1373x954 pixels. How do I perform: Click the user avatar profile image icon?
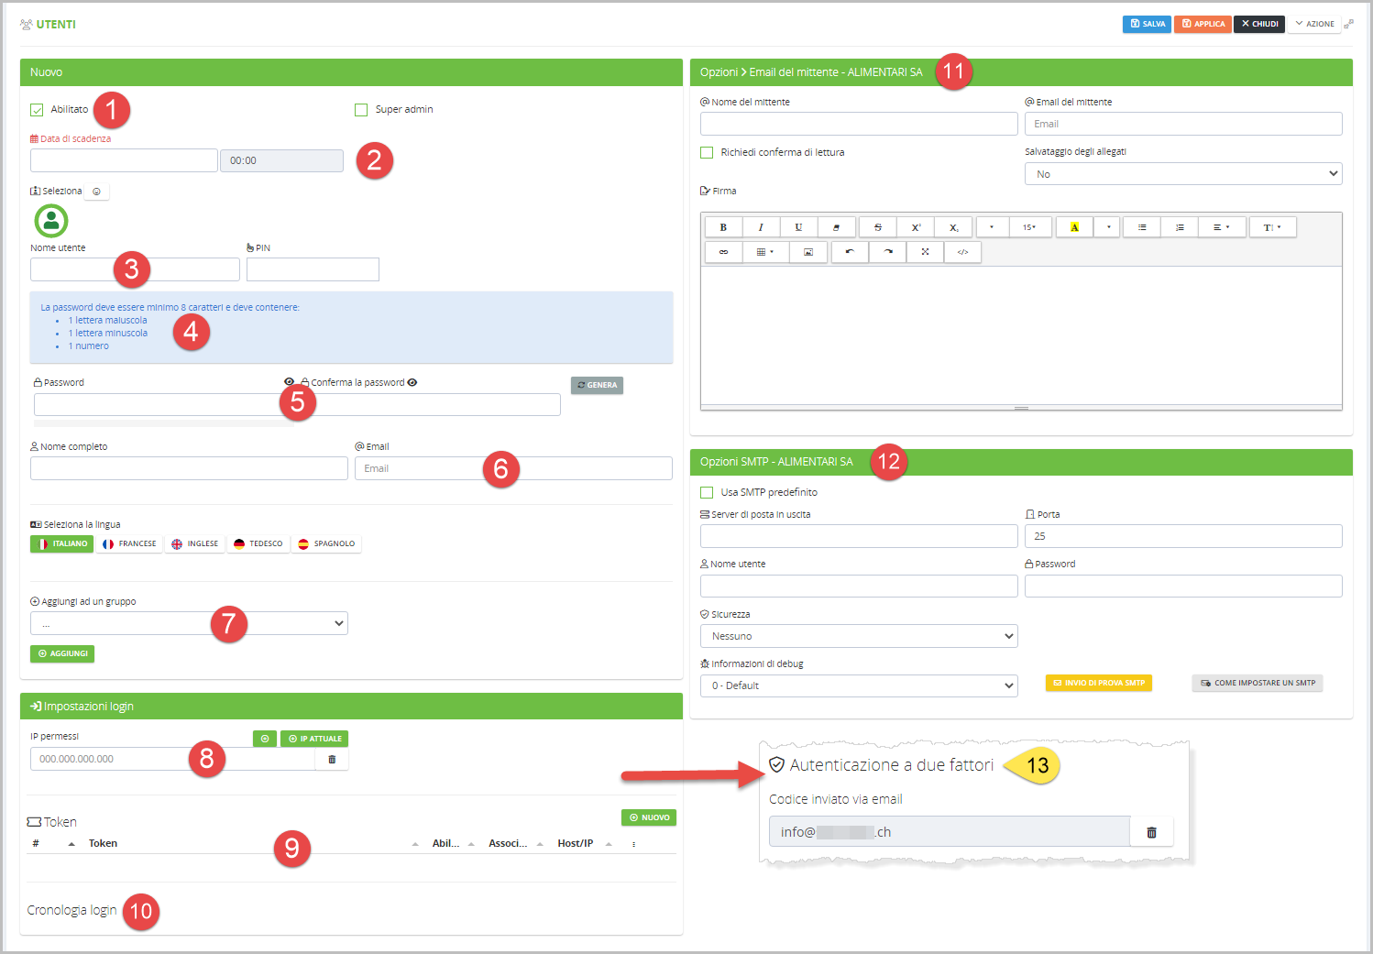pyautogui.click(x=51, y=221)
